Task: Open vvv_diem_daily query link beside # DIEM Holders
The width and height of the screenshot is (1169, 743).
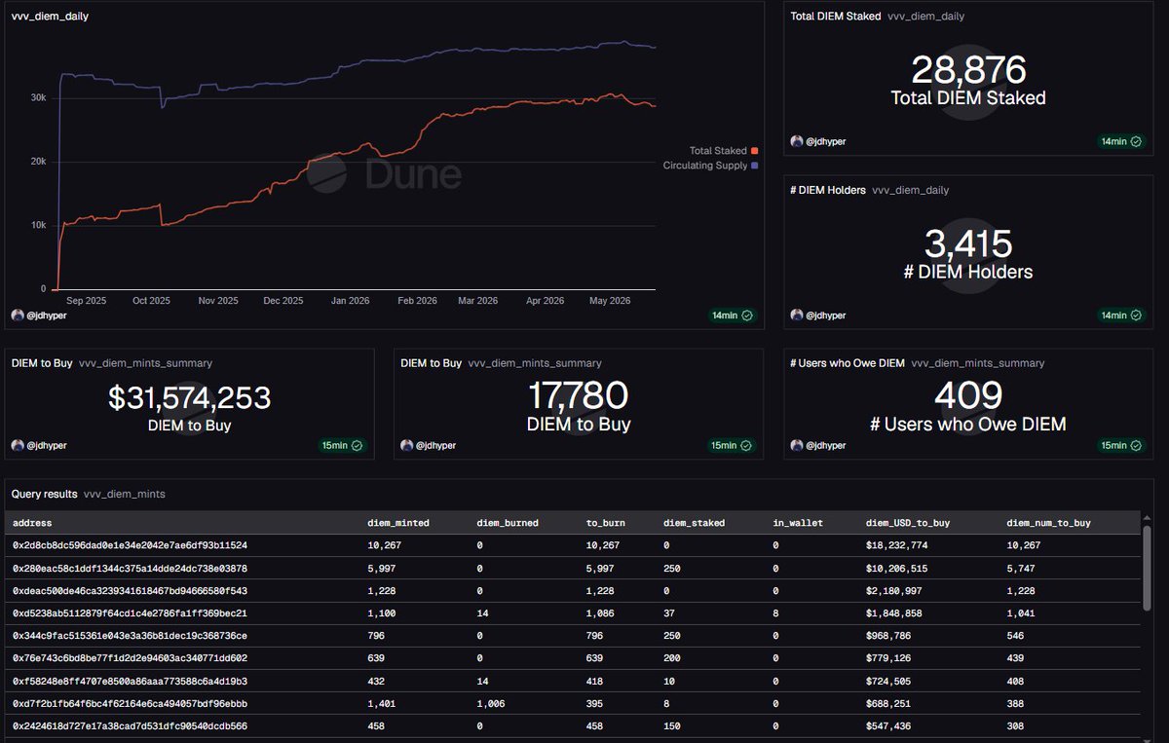Action: (910, 190)
